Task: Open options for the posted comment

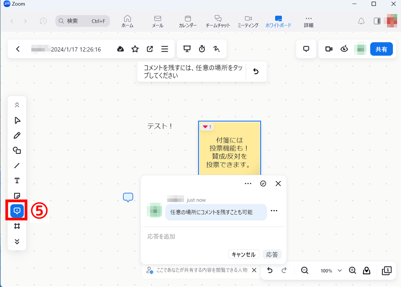Action: [x=274, y=211]
